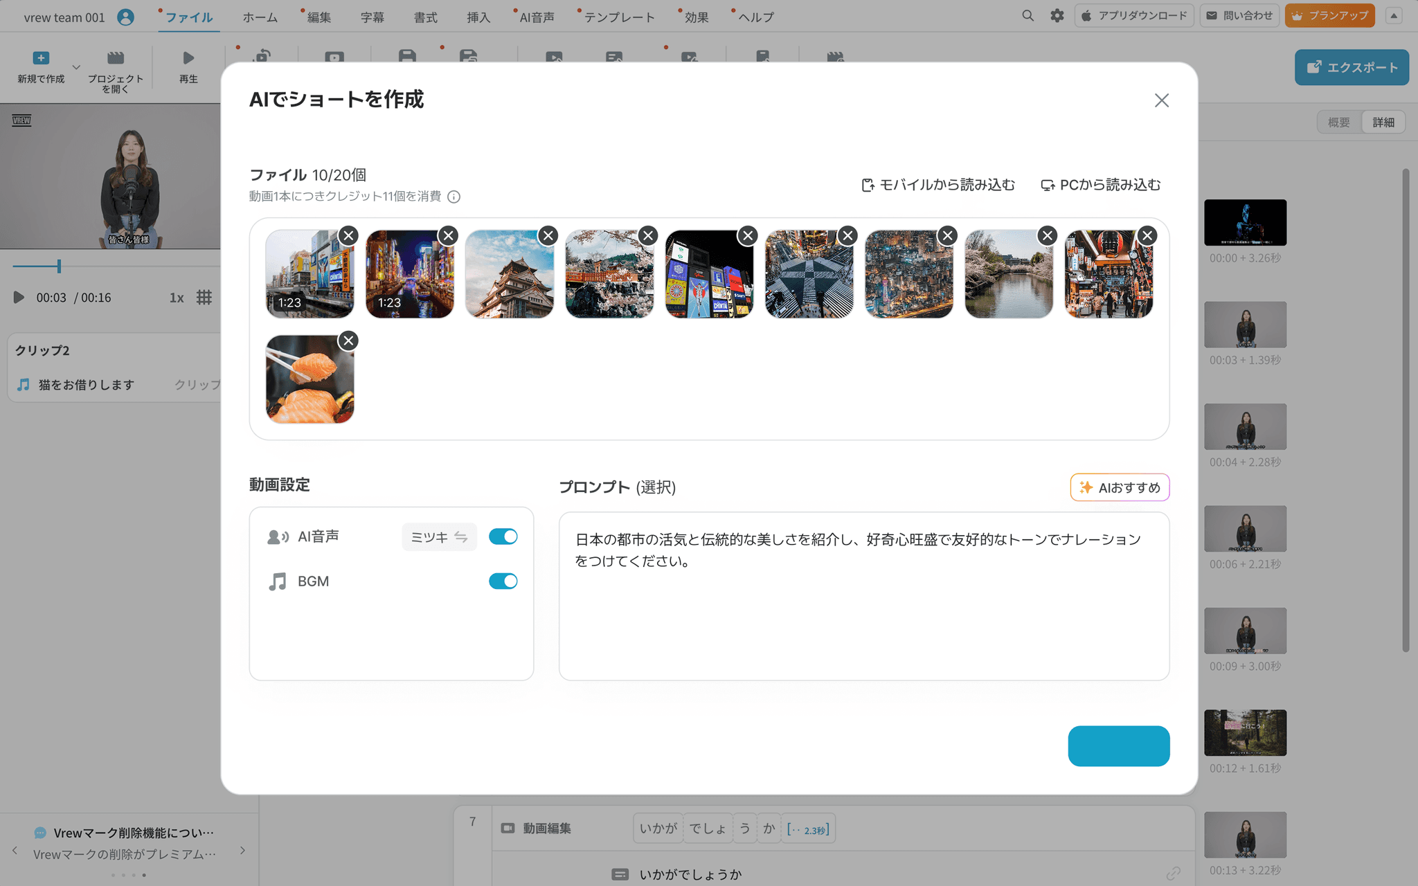The height and width of the screenshot is (886, 1418).
Task: Remove the Osaka castle image file
Action: 548,235
